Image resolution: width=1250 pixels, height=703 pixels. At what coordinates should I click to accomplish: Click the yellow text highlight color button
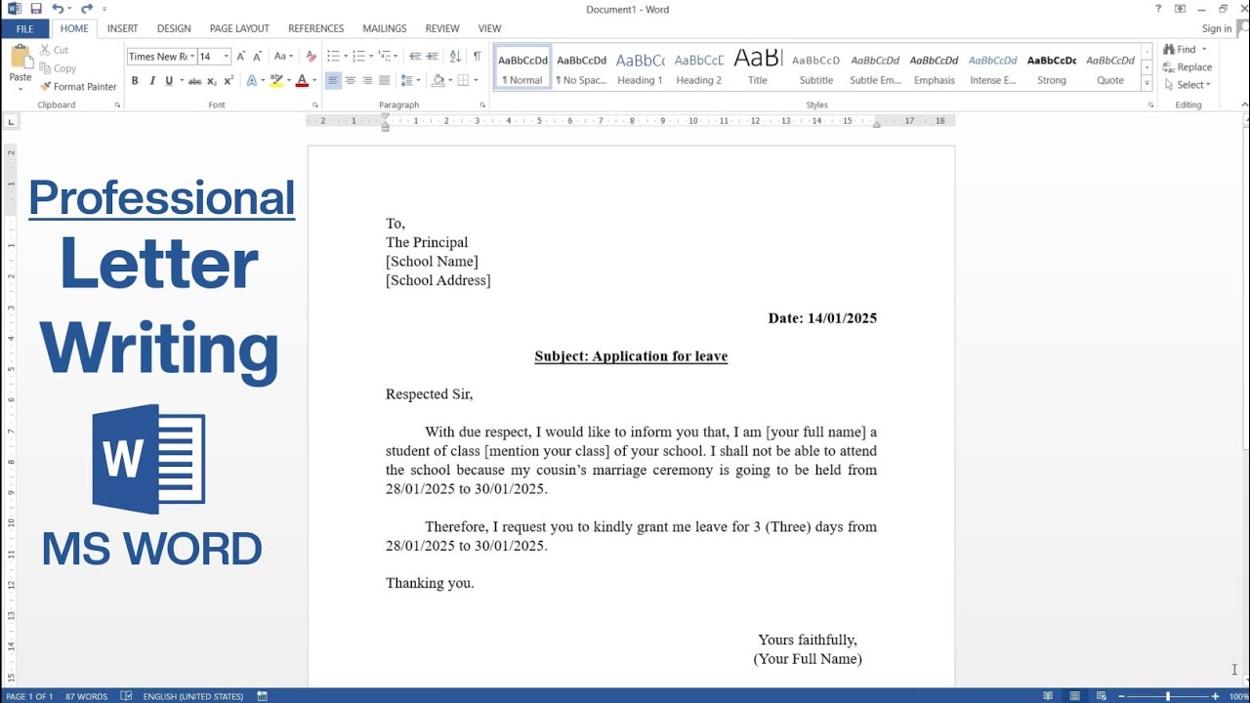(x=276, y=81)
